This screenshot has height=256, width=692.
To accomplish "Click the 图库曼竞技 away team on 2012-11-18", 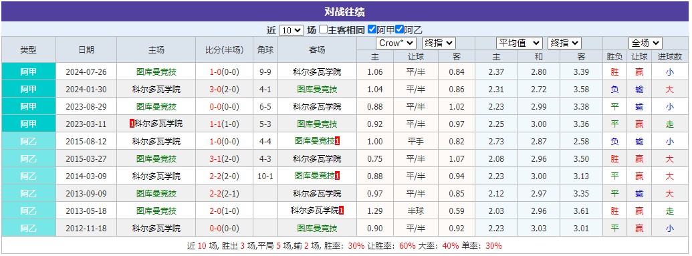I will [x=317, y=229].
